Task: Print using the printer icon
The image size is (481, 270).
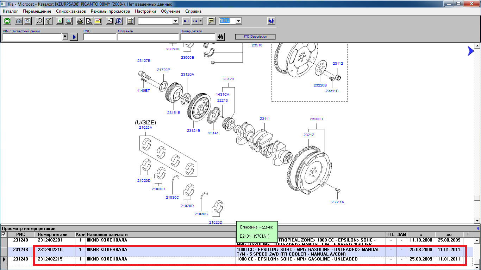Action: click(x=80, y=21)
